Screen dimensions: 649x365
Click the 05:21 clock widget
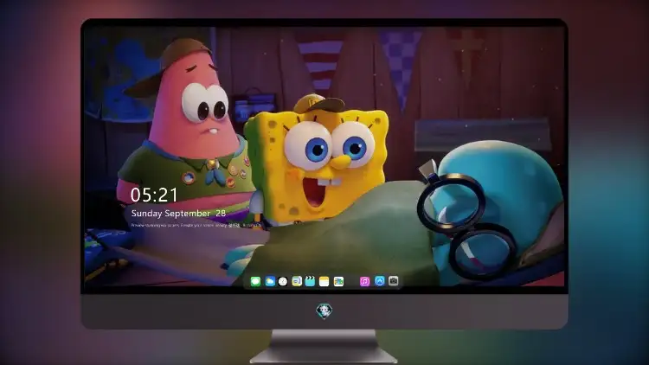[154, 195]
